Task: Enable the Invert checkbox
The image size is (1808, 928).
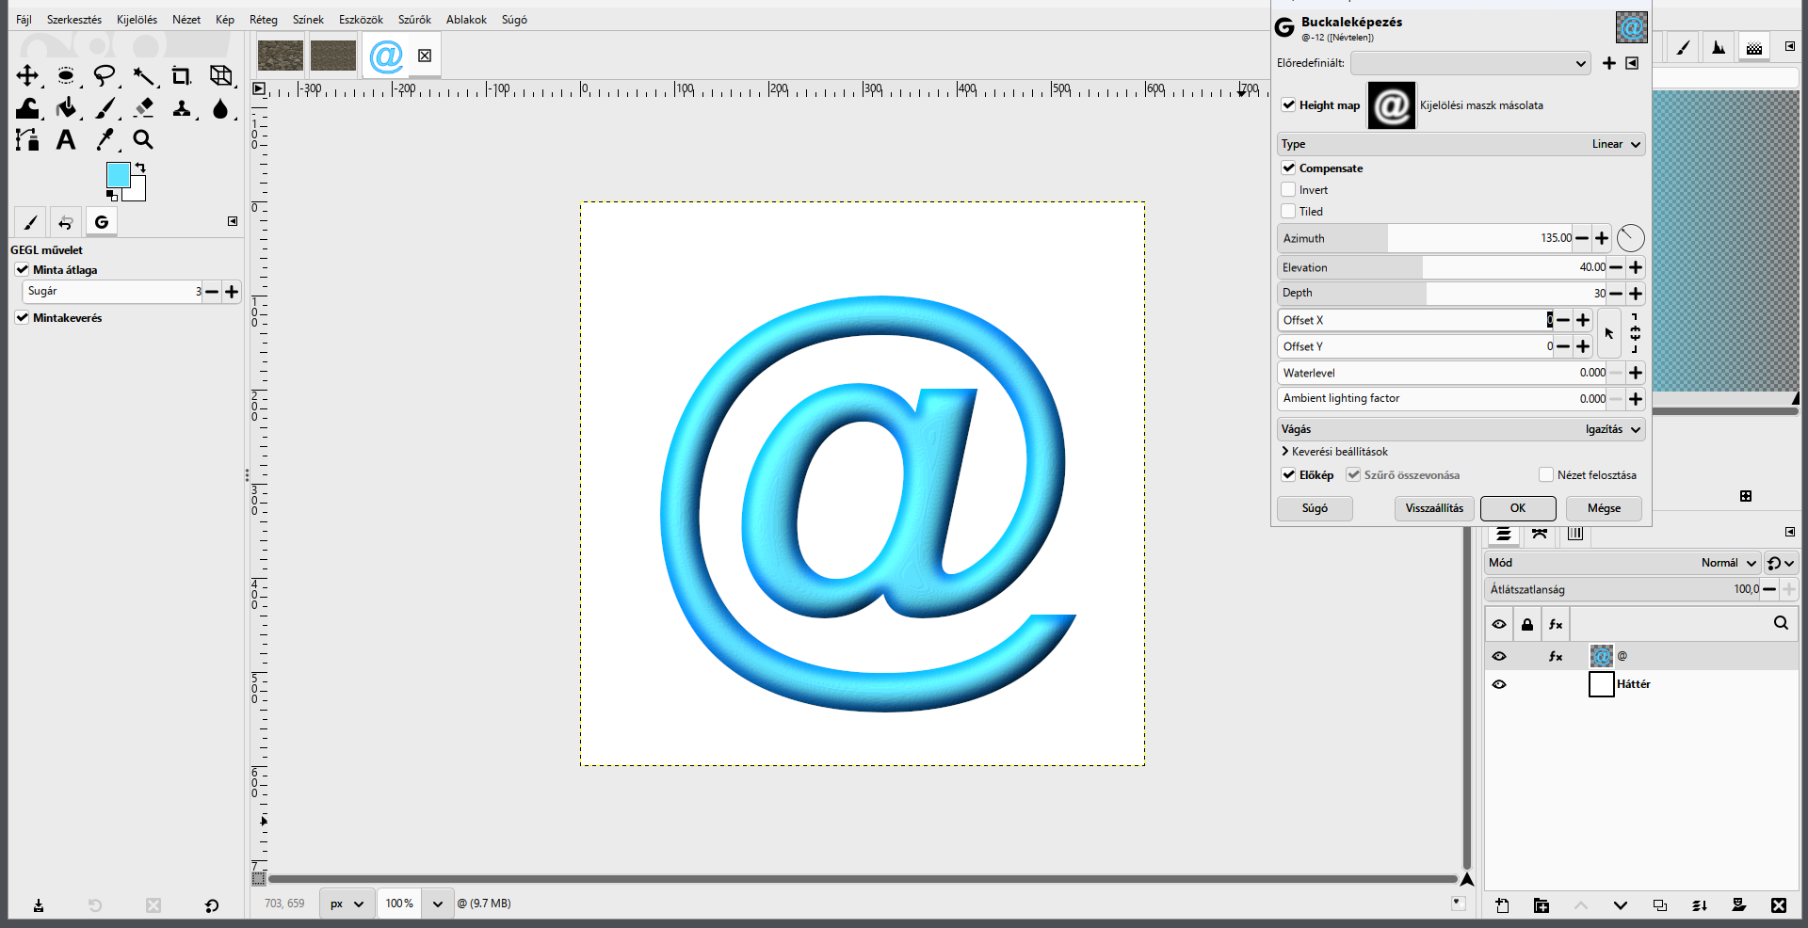Action: [1288, 190]
